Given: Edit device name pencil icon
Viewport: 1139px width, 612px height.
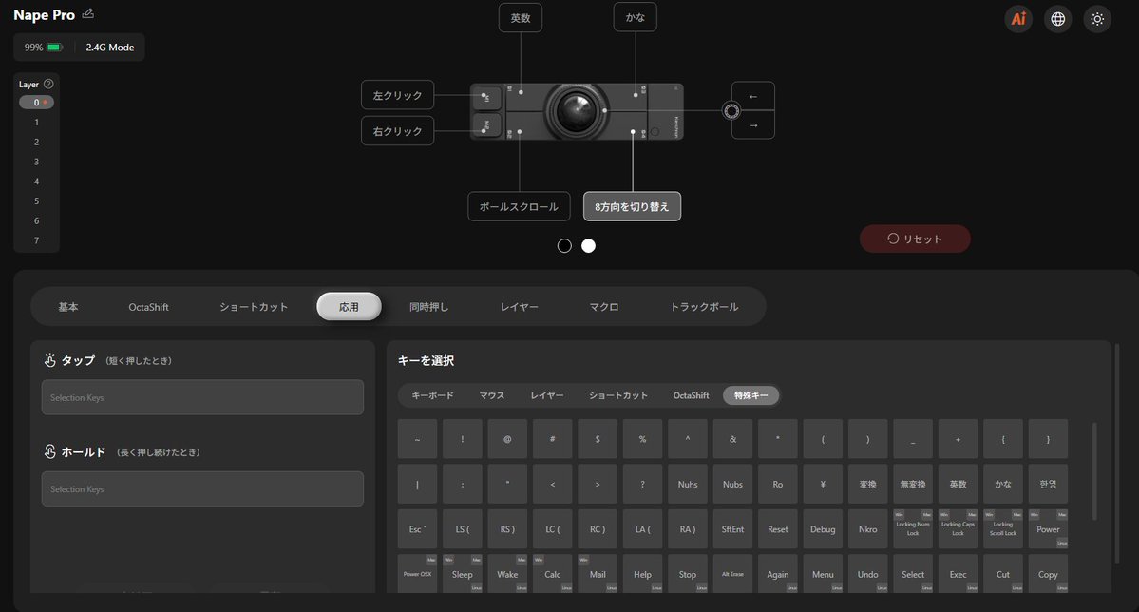Looking at the screenshot, I should point(88,14).
